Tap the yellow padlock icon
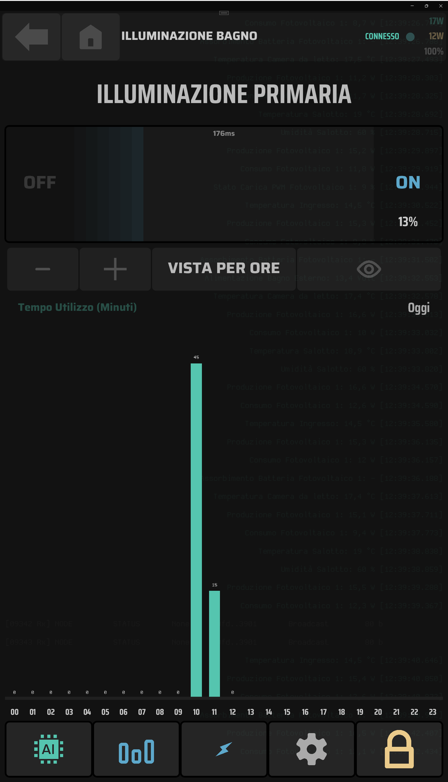 tap(399, 749)
